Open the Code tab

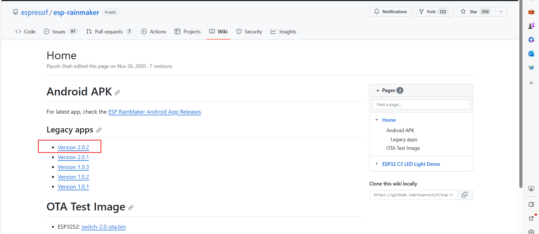point(25,32)
